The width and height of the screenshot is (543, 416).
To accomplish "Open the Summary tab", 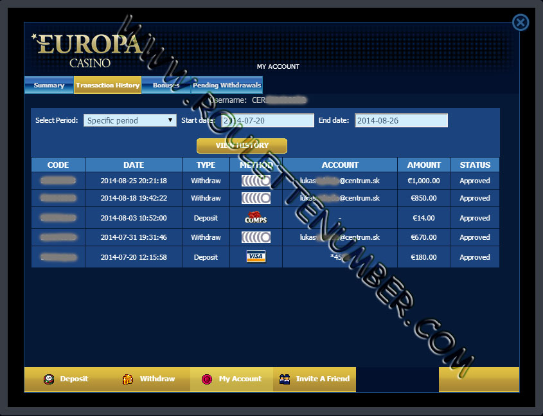I will [49, 86].
